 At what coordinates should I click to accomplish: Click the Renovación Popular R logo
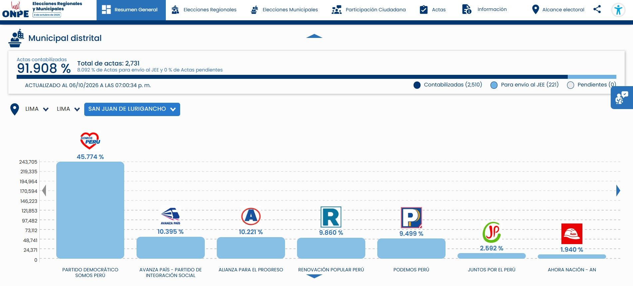pyautogui.click(x=331, y=217)
